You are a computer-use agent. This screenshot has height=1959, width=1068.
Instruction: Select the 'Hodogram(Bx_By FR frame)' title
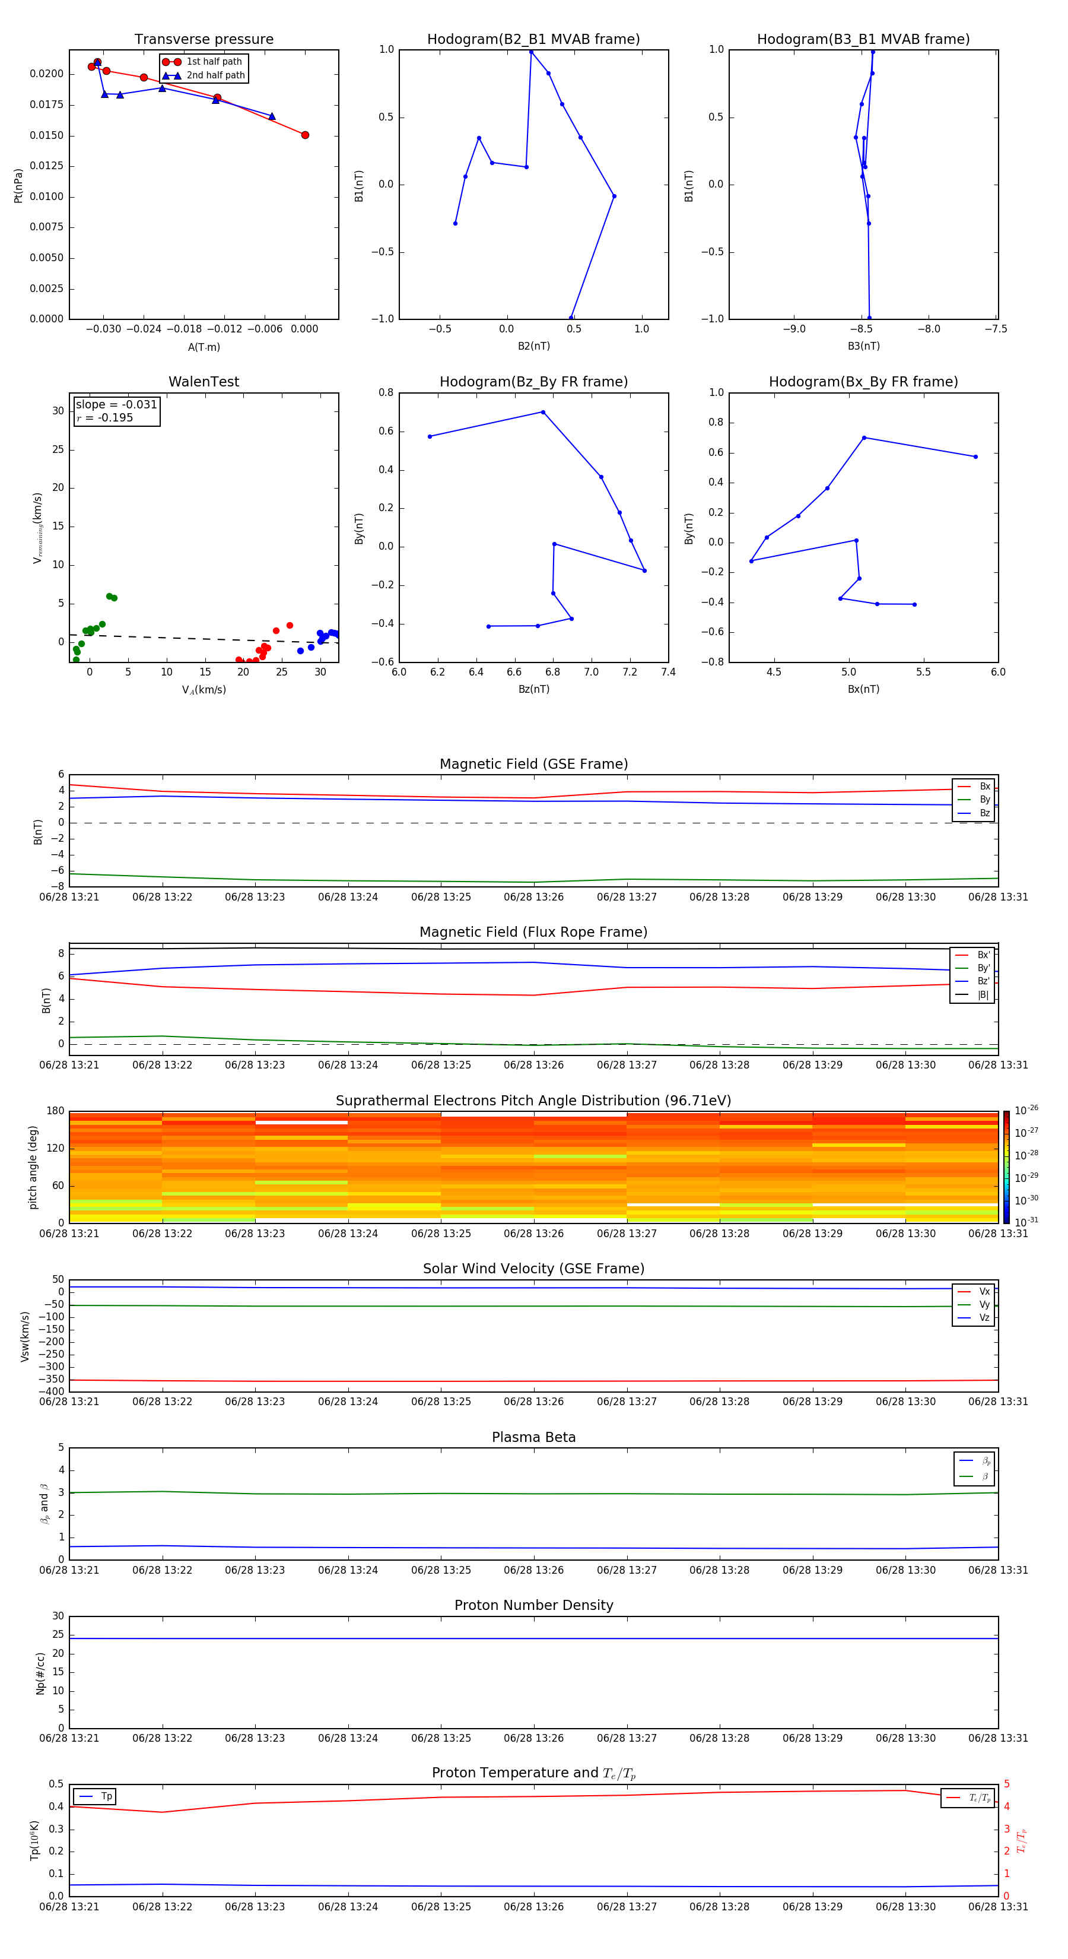(863, 382)
